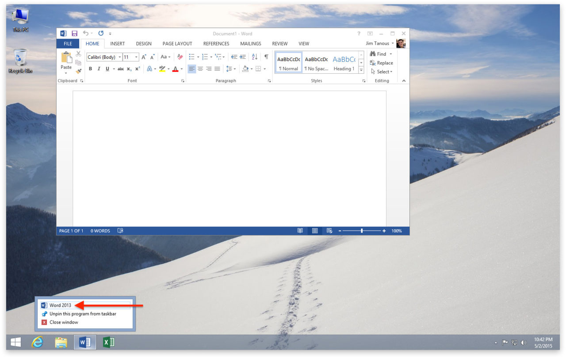Toggle paragraph mark display
The width and height of the screenshot is (566, 358).
point(265,57)
